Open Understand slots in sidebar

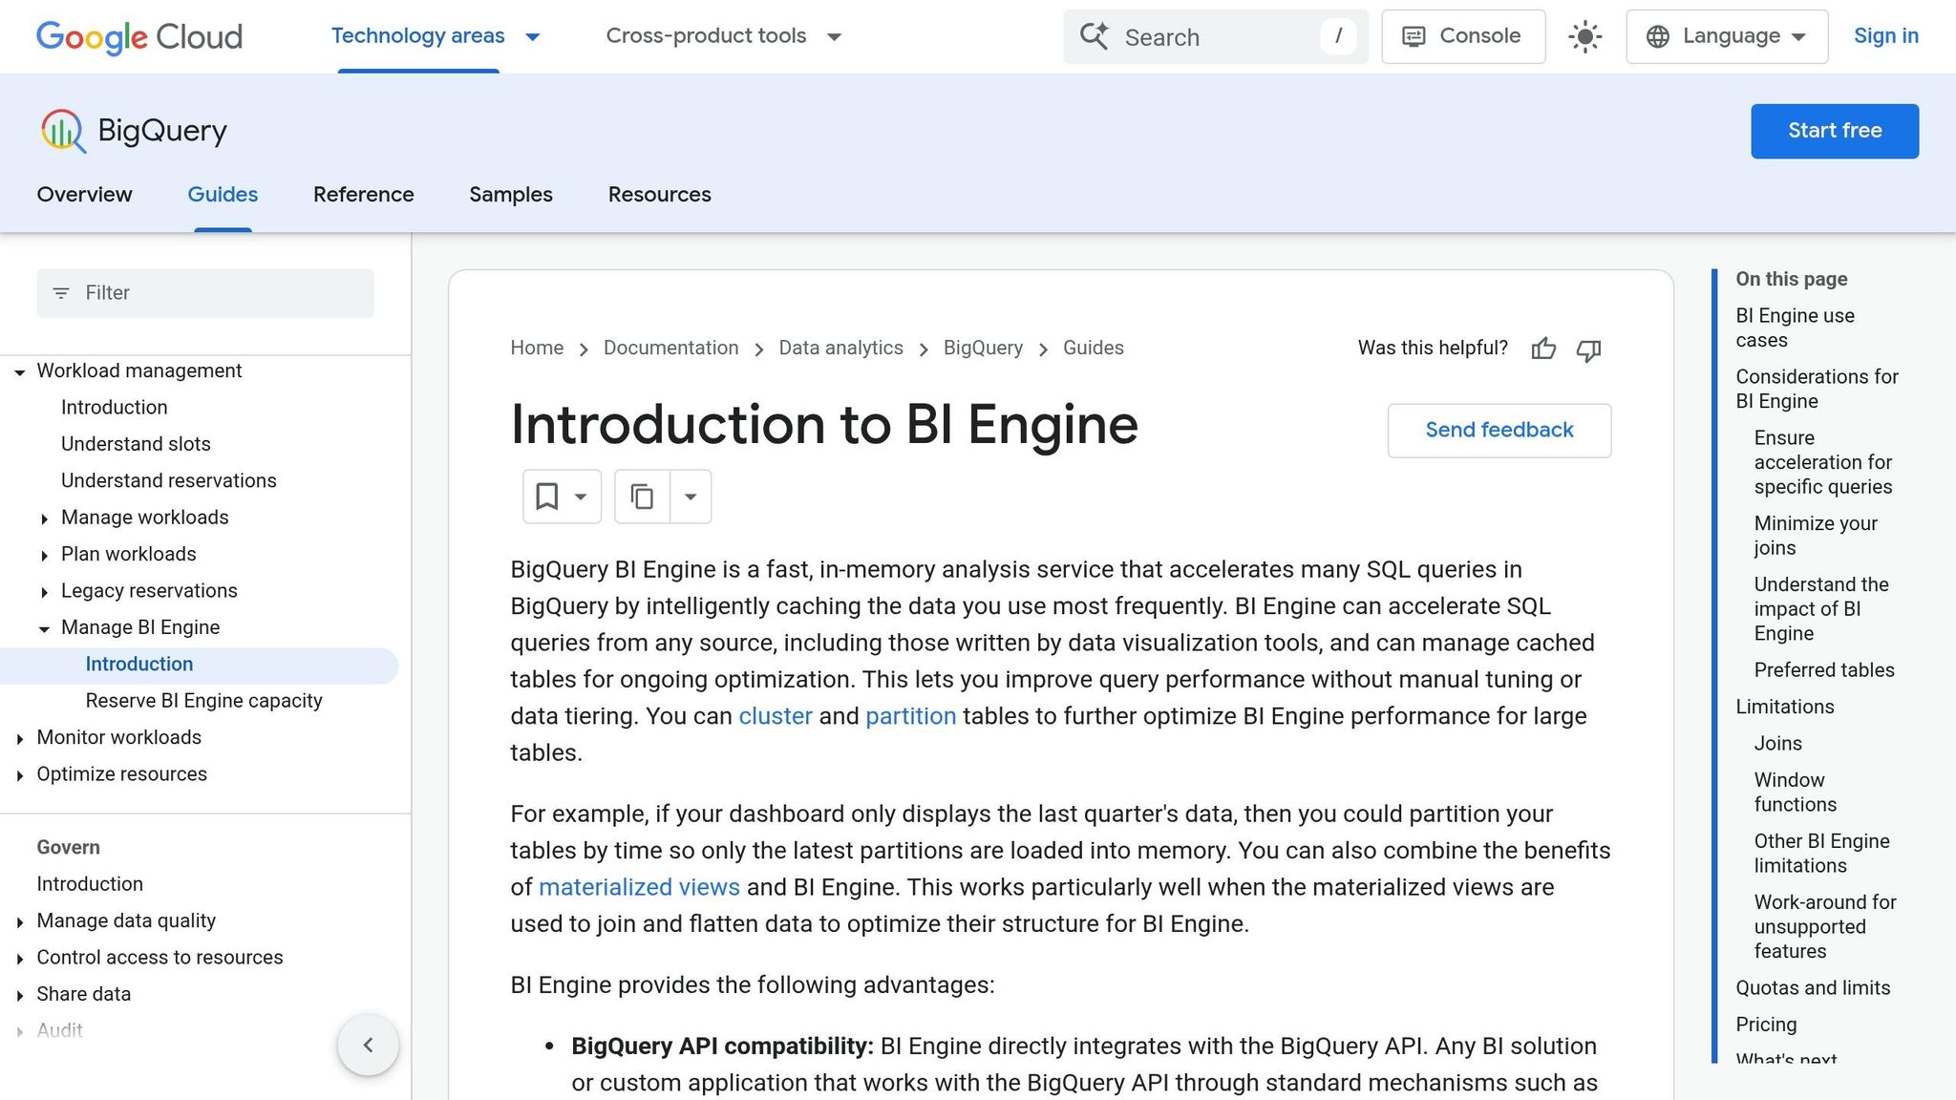[x=136, y=444]
